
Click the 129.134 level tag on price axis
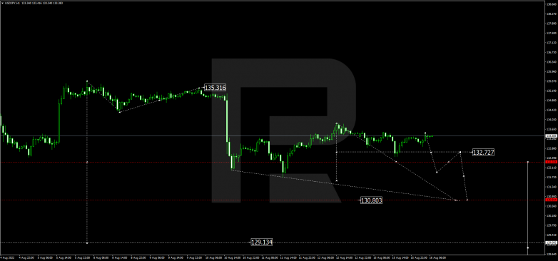click(x=551, y=243)
